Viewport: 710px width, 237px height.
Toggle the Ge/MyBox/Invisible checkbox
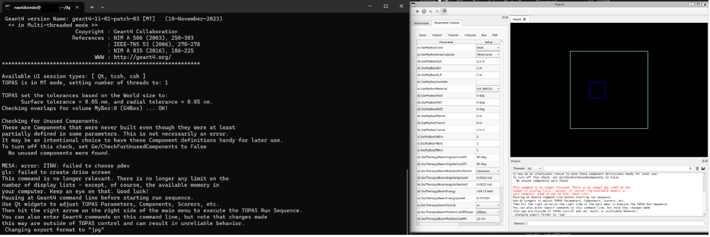pos(479,82)
